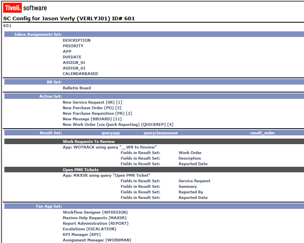Select the MAXSR Open PMR Ticket query line
The width and height of the screenshot is (304, 243).
[x=107, y=175]
